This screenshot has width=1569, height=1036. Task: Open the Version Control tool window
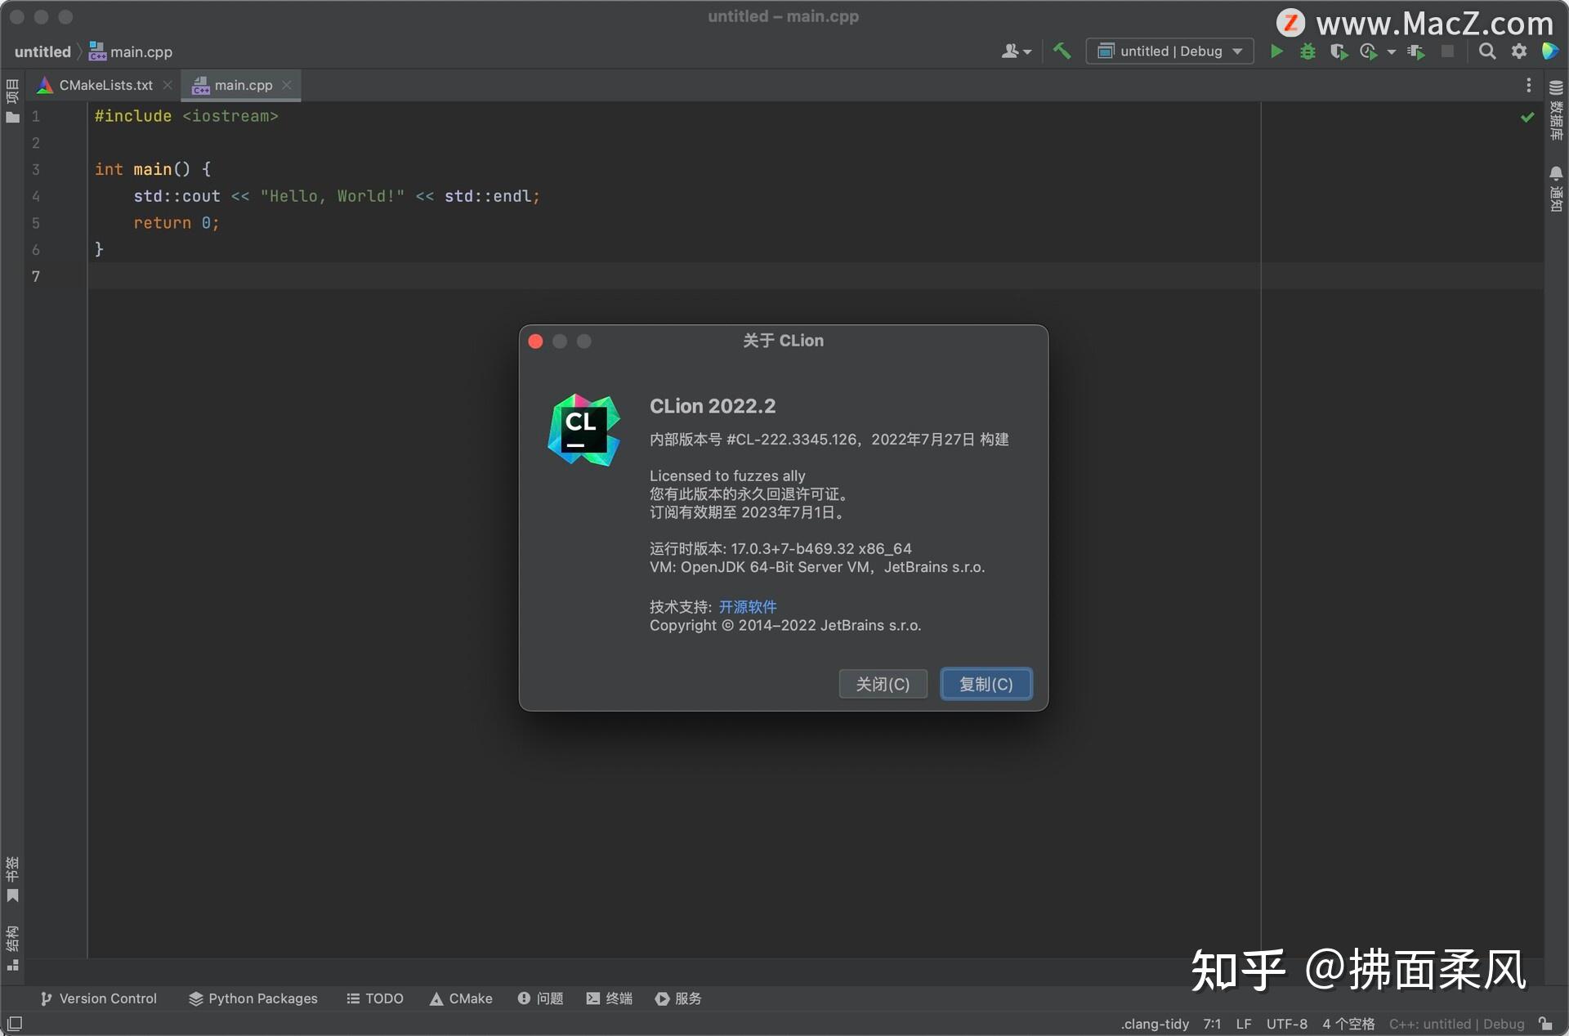(x=98, y=998)
